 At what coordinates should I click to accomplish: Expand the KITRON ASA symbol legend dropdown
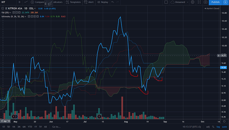click(x=35, y=9)
